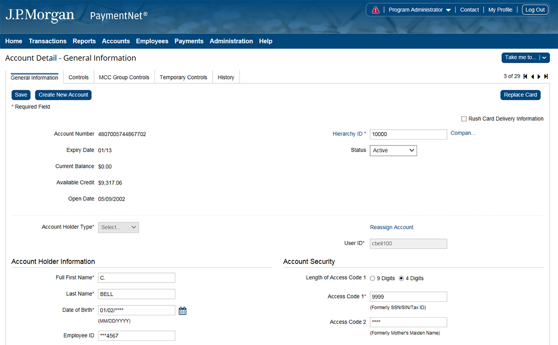
Task: Expand the Account Holder Type dropdown
Action: 119,227
